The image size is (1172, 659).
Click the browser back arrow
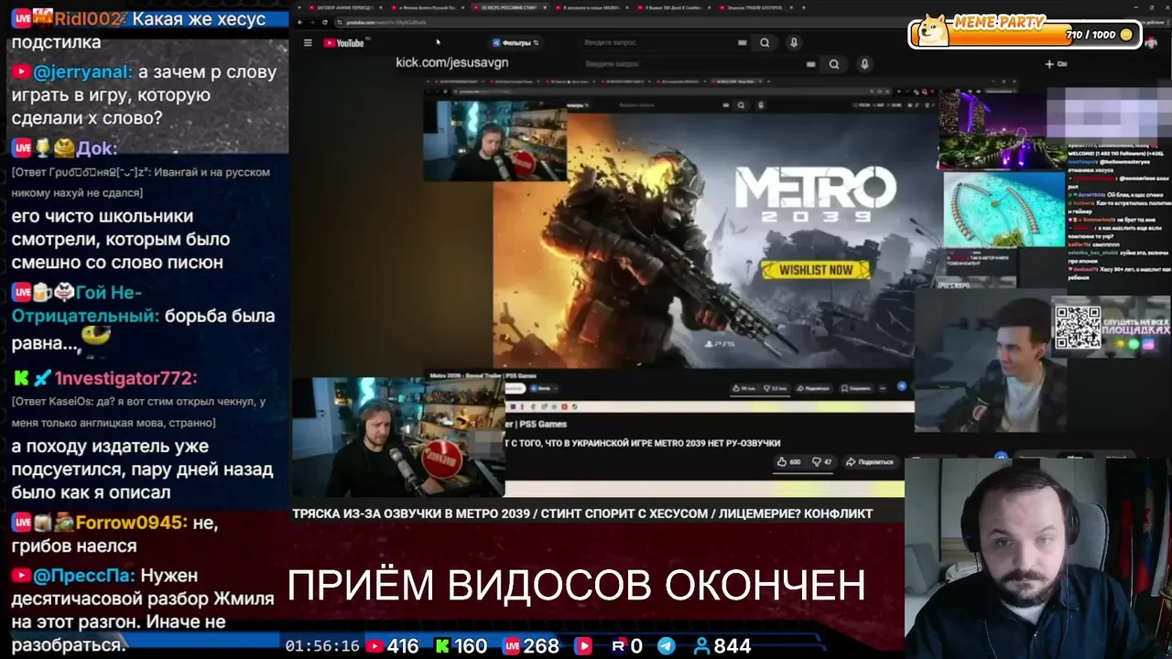298,22
